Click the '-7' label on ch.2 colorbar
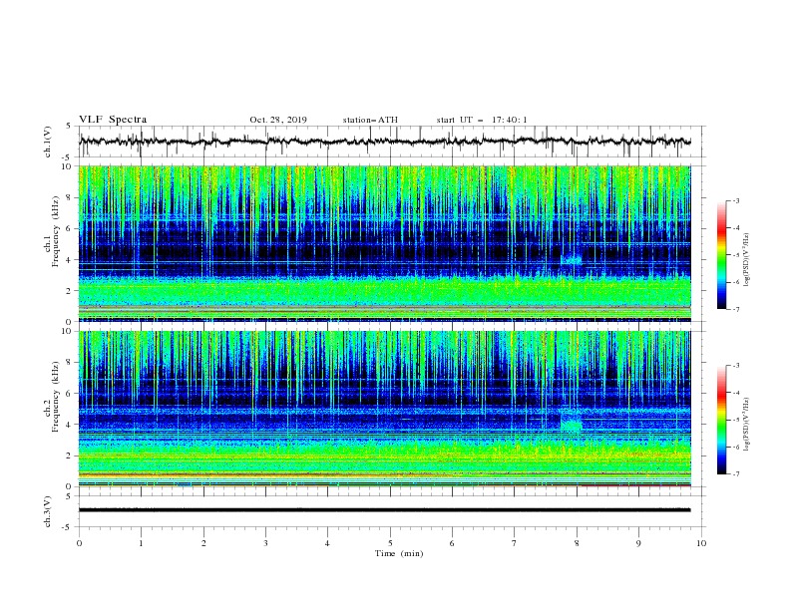Screen dimensions: 790x610 pos(735,473)
